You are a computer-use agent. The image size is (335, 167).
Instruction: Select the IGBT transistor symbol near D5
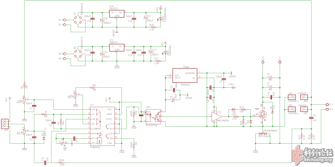(x=262, y=115)
